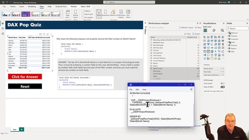
Task: Choose the Line chart visual
Action: (205, 40)
